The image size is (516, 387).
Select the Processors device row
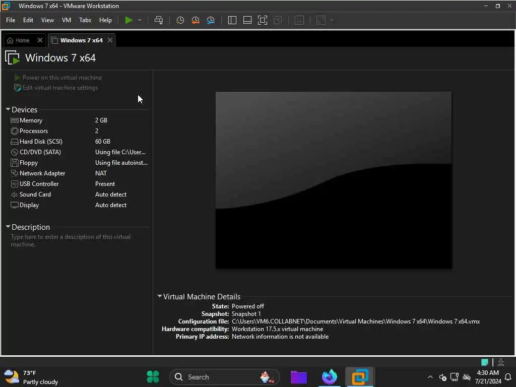tap(79, 131)
